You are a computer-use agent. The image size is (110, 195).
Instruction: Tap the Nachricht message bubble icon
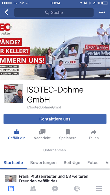coord(42,132)
